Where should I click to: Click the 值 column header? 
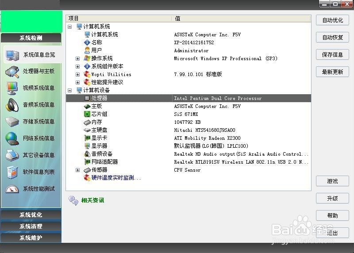[x=242, y=19]
